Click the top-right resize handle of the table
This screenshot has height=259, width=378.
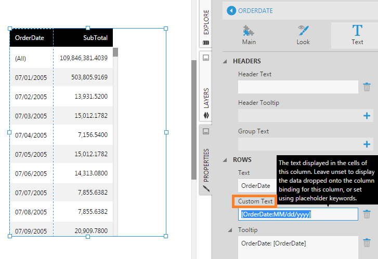tap(166, 29)
